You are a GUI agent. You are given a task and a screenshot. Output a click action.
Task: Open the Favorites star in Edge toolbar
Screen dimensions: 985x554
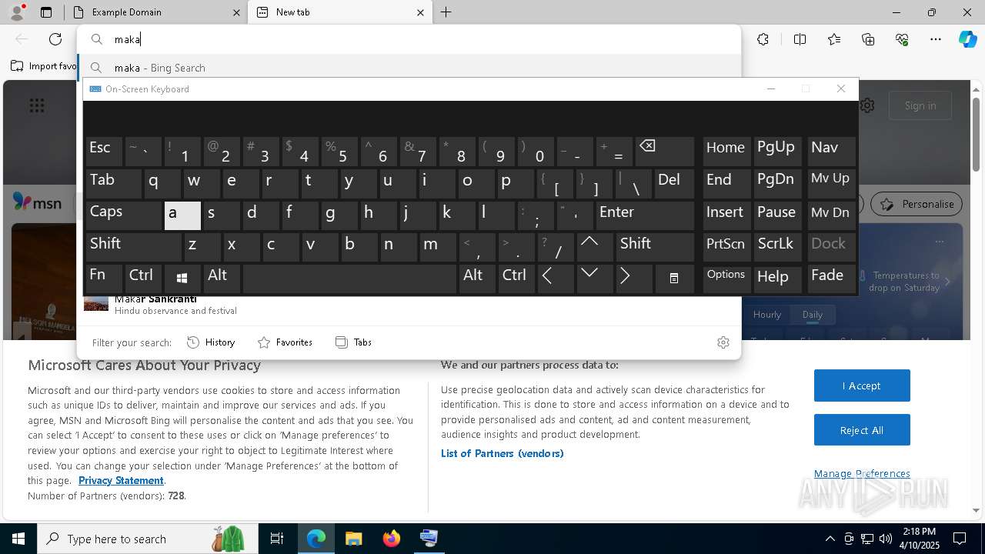tap(834, 39)
